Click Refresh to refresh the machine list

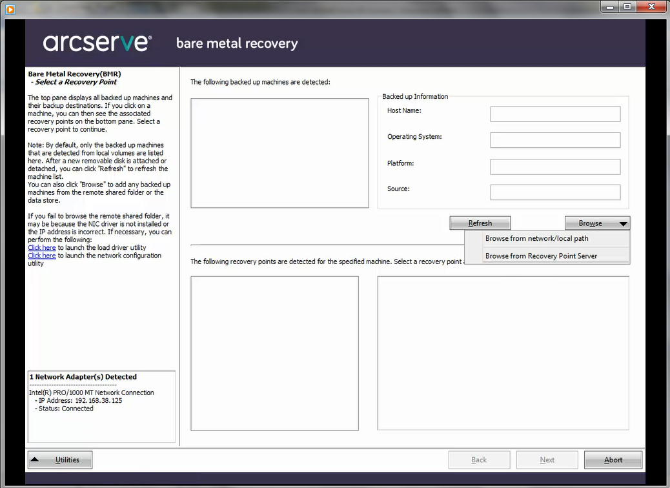[x=480, y=222]
